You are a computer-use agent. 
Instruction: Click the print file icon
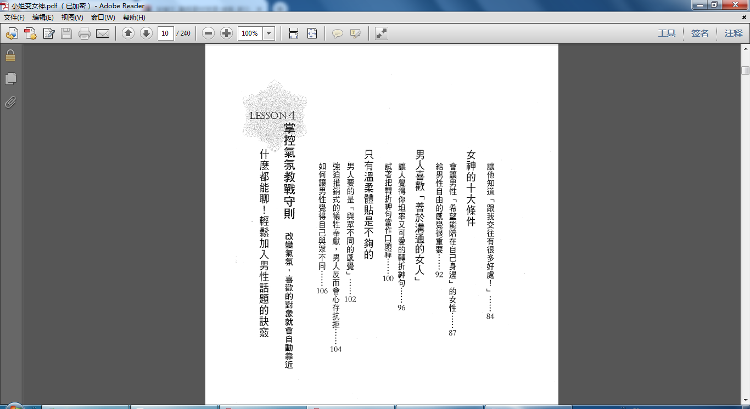click(84, 33)
